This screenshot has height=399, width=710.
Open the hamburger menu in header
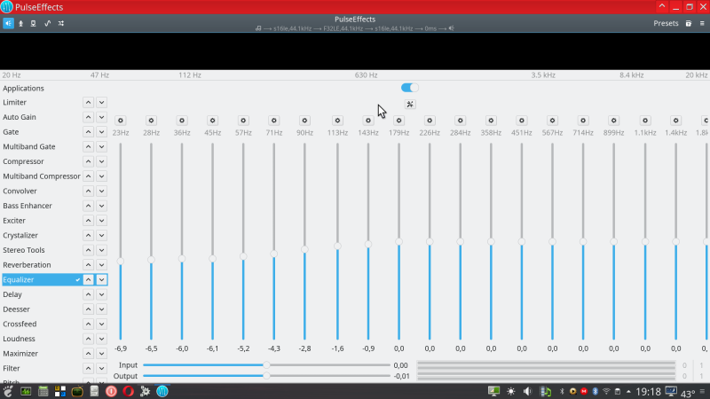702,23
